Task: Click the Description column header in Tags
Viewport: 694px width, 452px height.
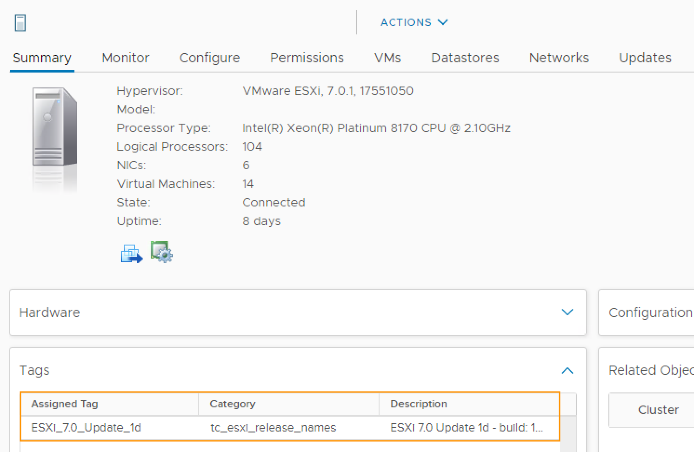Action: [x=418, y=404]
